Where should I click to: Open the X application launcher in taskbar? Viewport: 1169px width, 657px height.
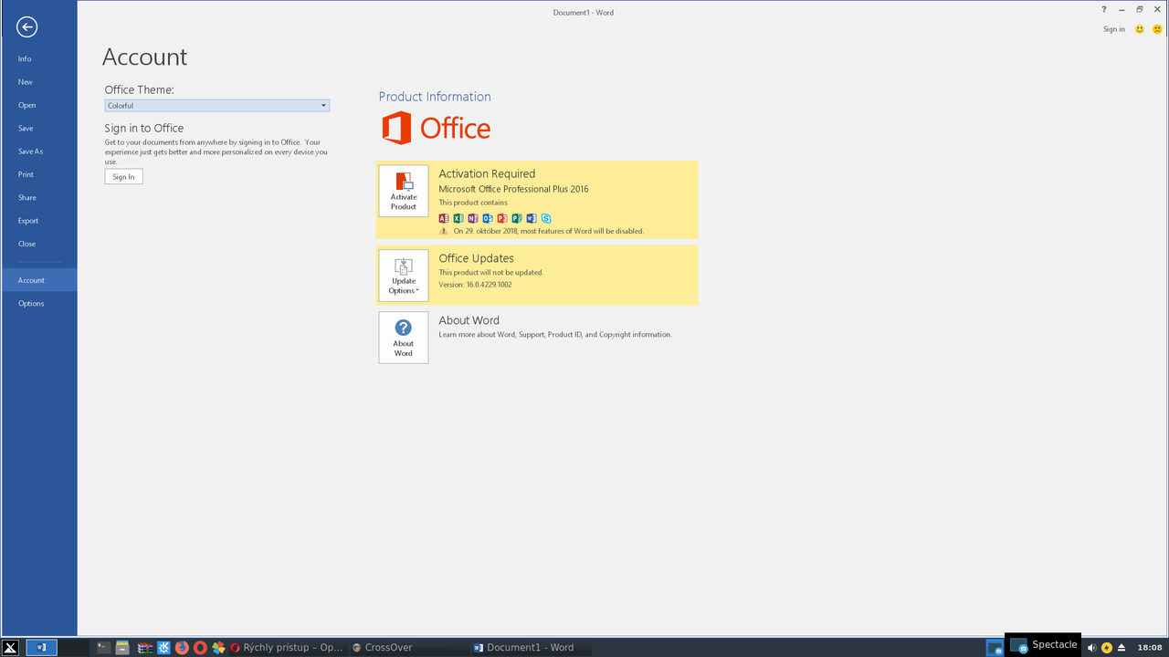pyautogui.click(x=11, y=648)
